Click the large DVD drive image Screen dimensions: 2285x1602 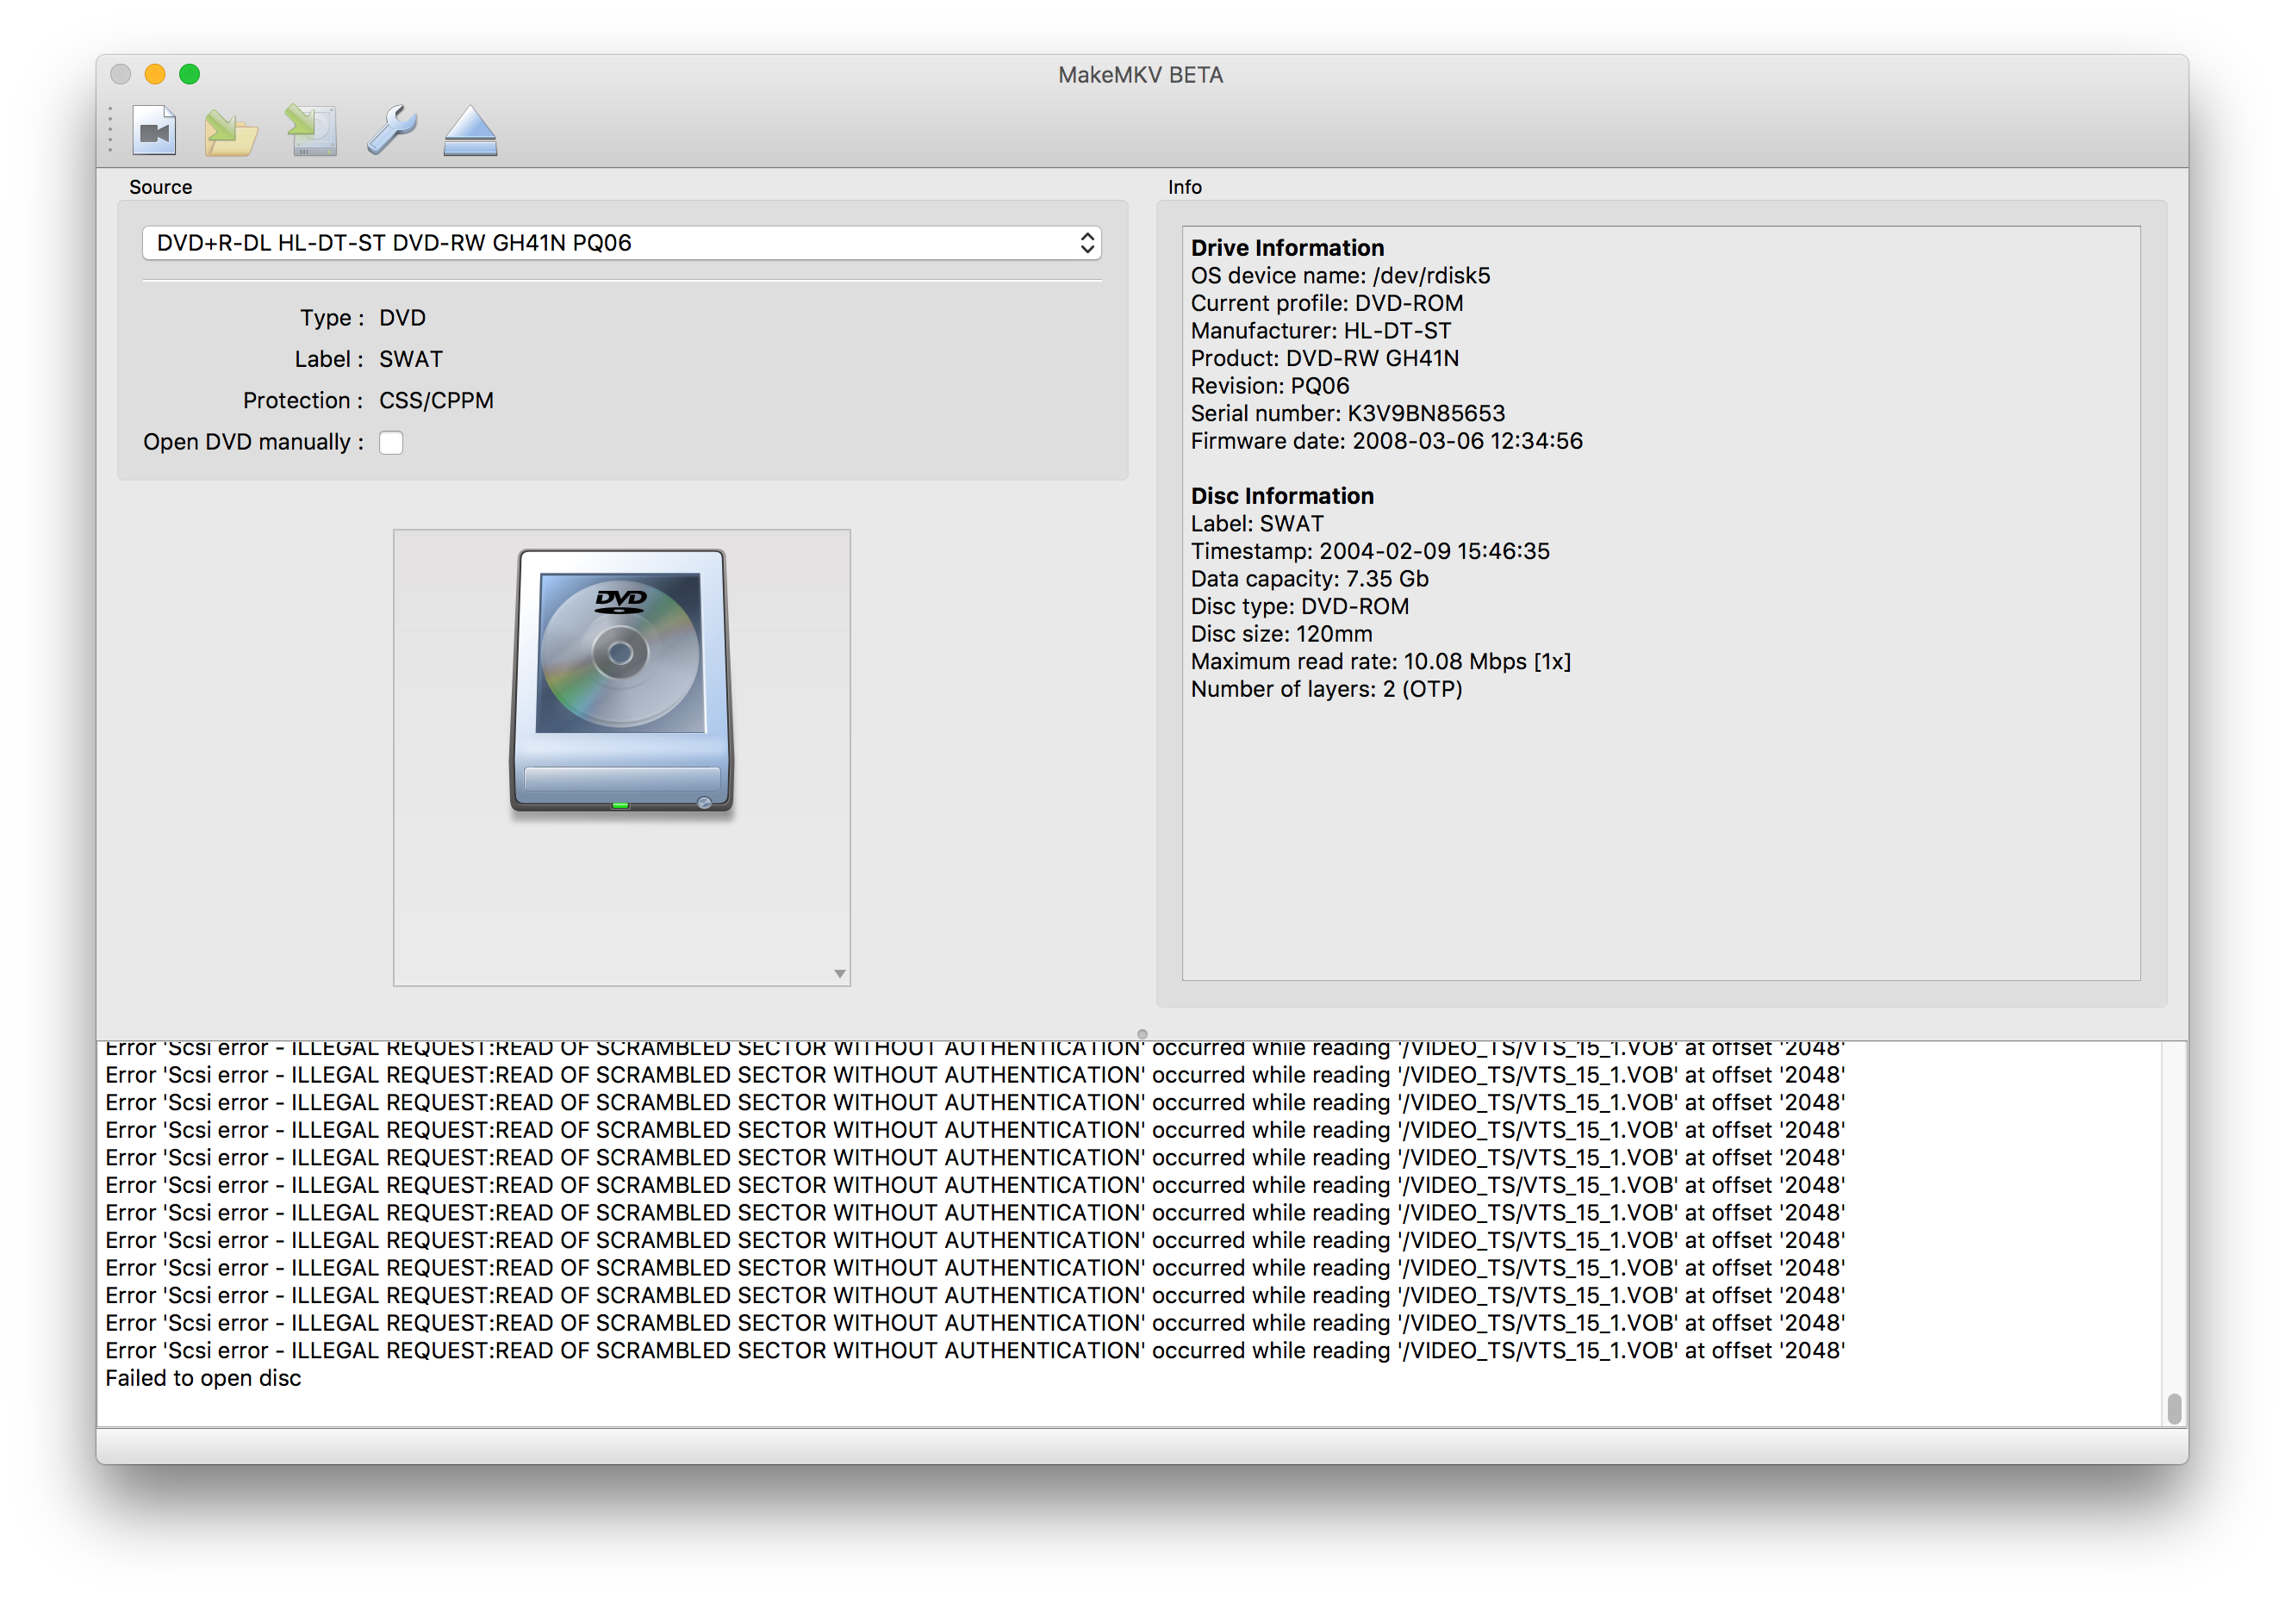click(621, 681)
